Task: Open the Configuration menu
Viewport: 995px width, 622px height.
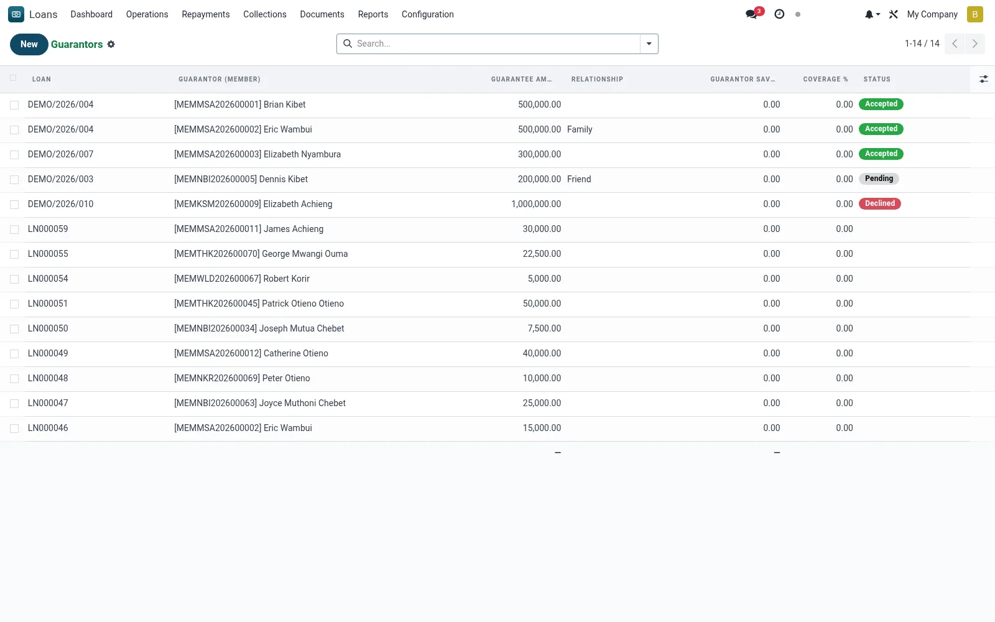Action: [428, 14]
